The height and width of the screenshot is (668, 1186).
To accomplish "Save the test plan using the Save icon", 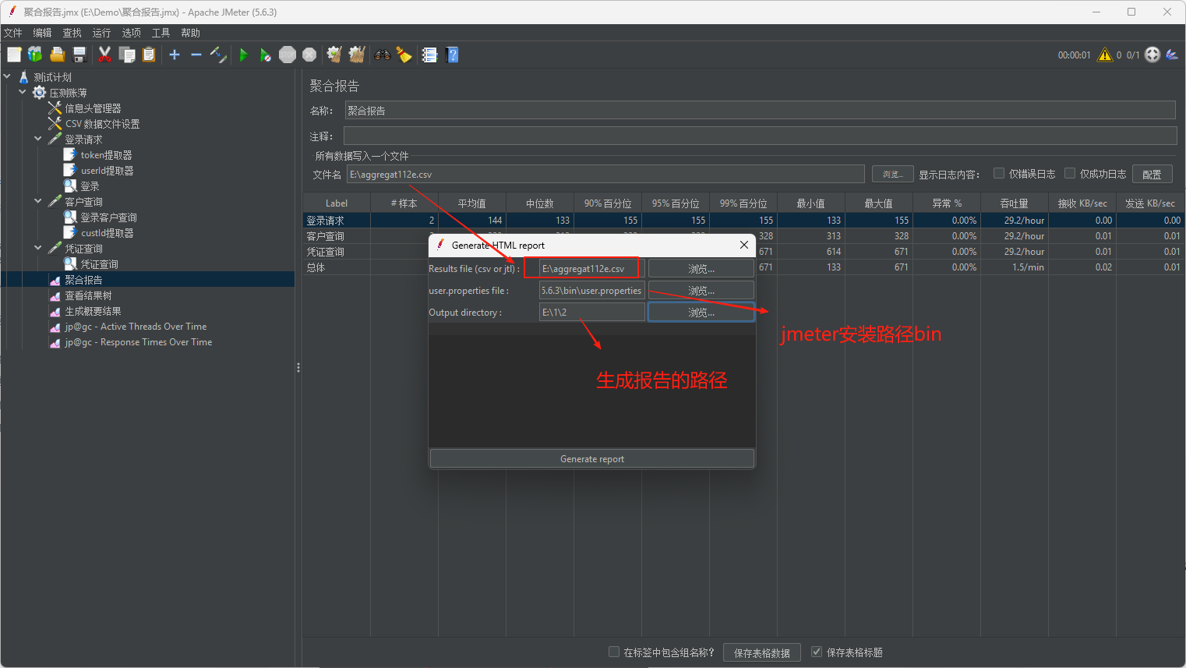I will point(79,55).
